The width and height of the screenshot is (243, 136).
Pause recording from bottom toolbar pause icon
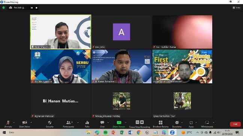click(x=137, y=122)
